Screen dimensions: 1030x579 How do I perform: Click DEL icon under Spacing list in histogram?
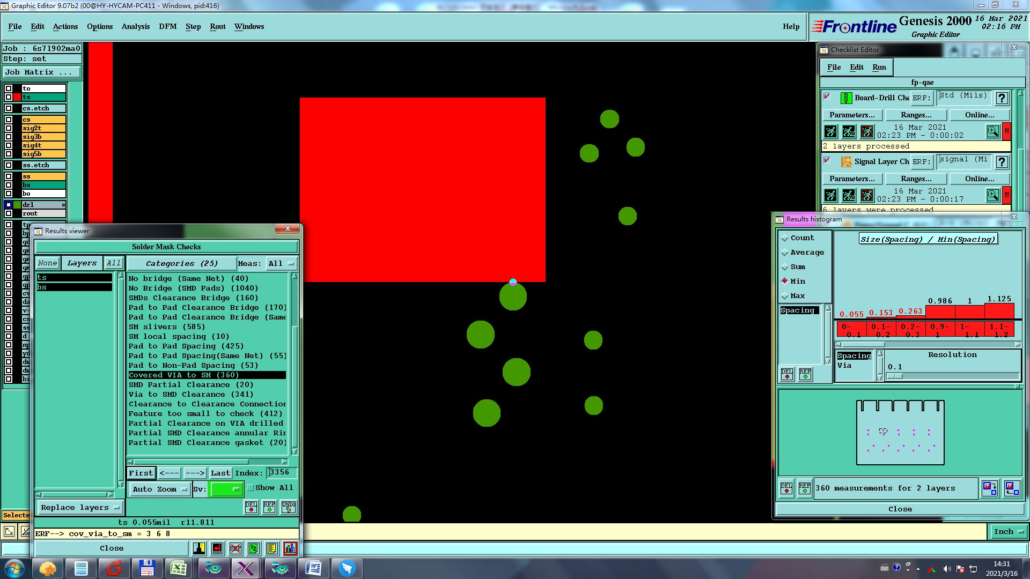click(x=787, y=374)
